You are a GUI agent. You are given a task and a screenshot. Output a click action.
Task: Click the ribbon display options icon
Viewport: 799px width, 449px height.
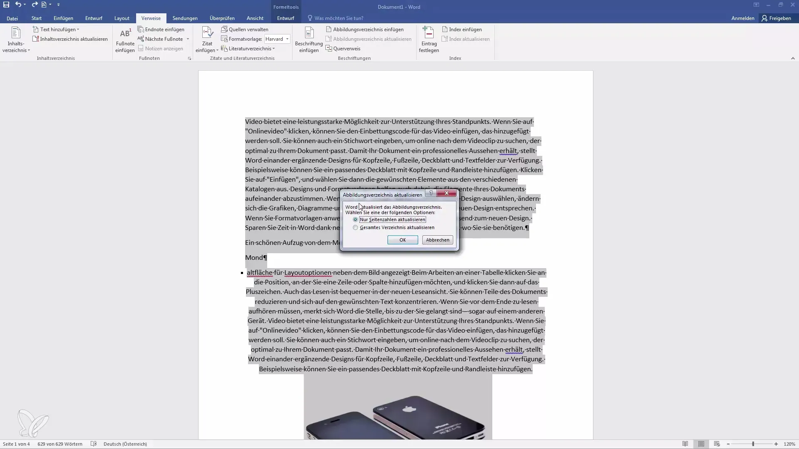point(756,5)
